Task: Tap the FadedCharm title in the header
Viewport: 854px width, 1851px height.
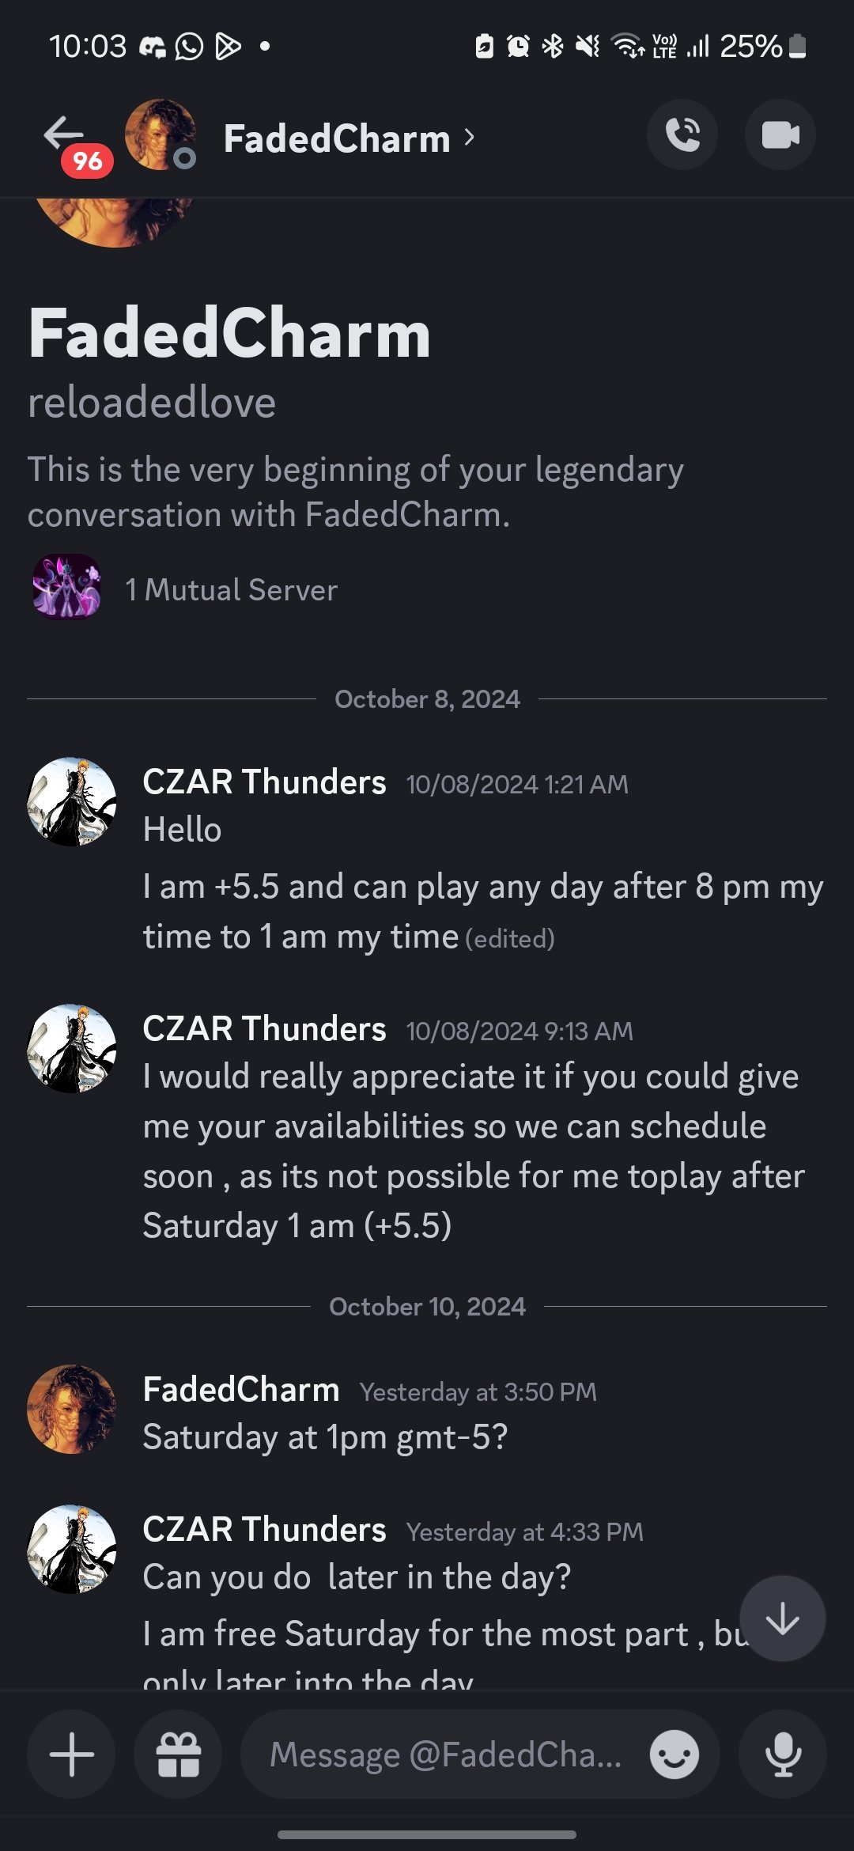Action: [x=338, y=138]
